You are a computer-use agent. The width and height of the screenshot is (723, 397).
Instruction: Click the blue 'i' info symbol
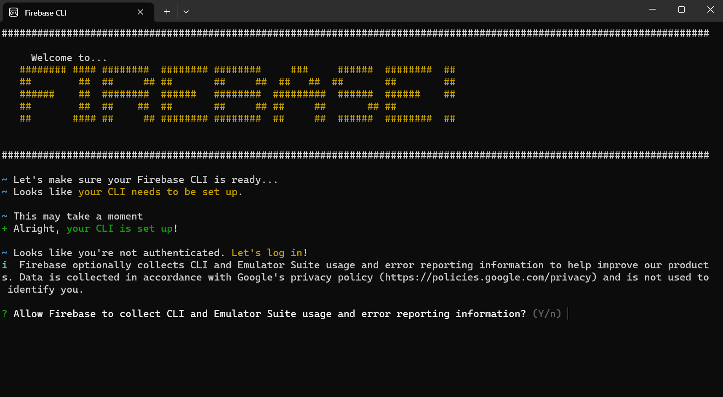pyautogui.click(x=5, y=265)
